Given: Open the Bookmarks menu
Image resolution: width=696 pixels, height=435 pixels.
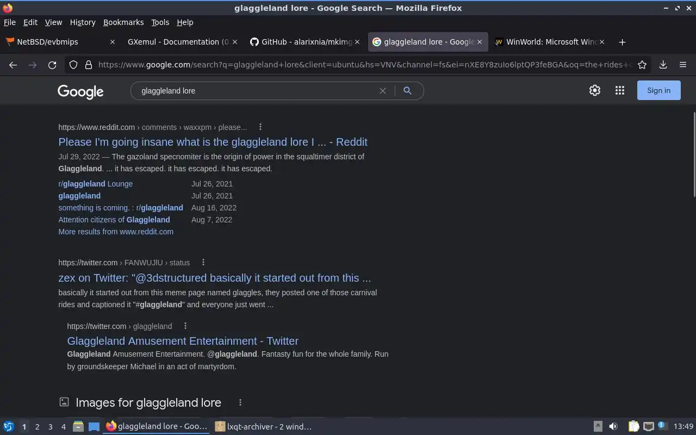Looking at the screenshot, I should pos(123,22).
